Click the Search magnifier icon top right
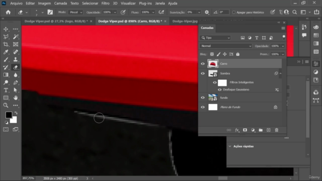Image resolution: width=322 pixels, height=181 pixels. pyautogui.click(x=294, y=12)
